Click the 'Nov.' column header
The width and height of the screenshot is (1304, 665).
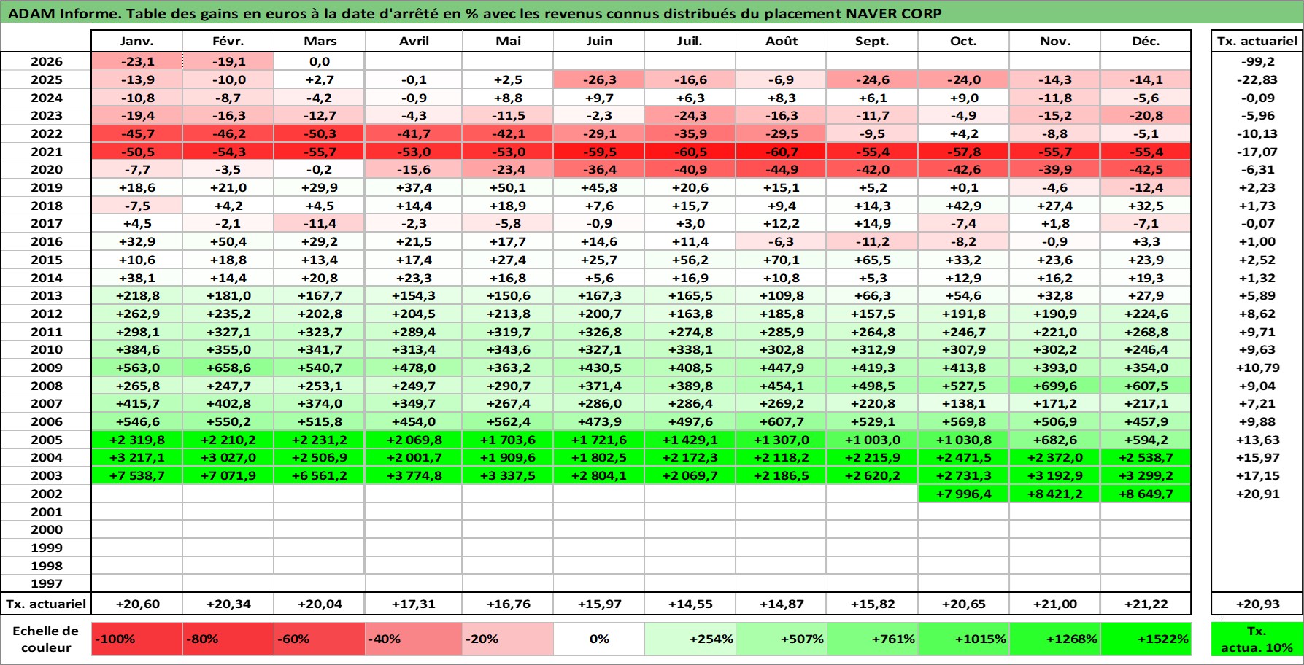1055,42
